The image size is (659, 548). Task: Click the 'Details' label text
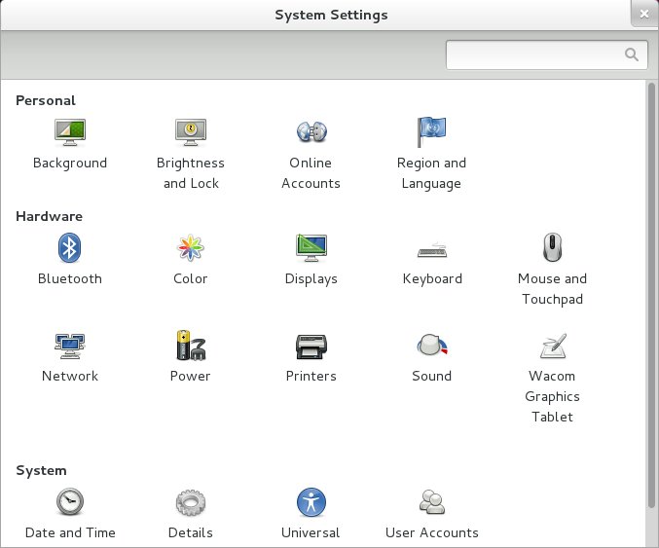pos(191,532)
